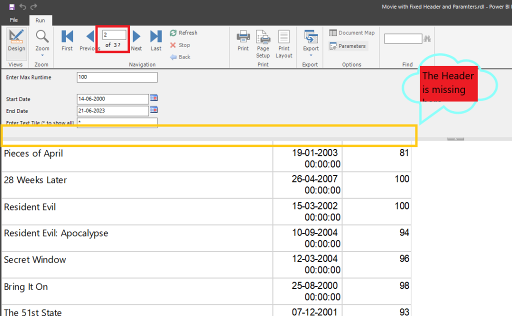Select the 'Bring It On' cell
512x316 pixels.
(x=137, y=291)
